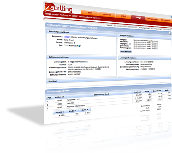Follow the 'Belege suchen' breadcrumb link
The height and width of the screenshot is (153, 172).
tap(51, 14)
